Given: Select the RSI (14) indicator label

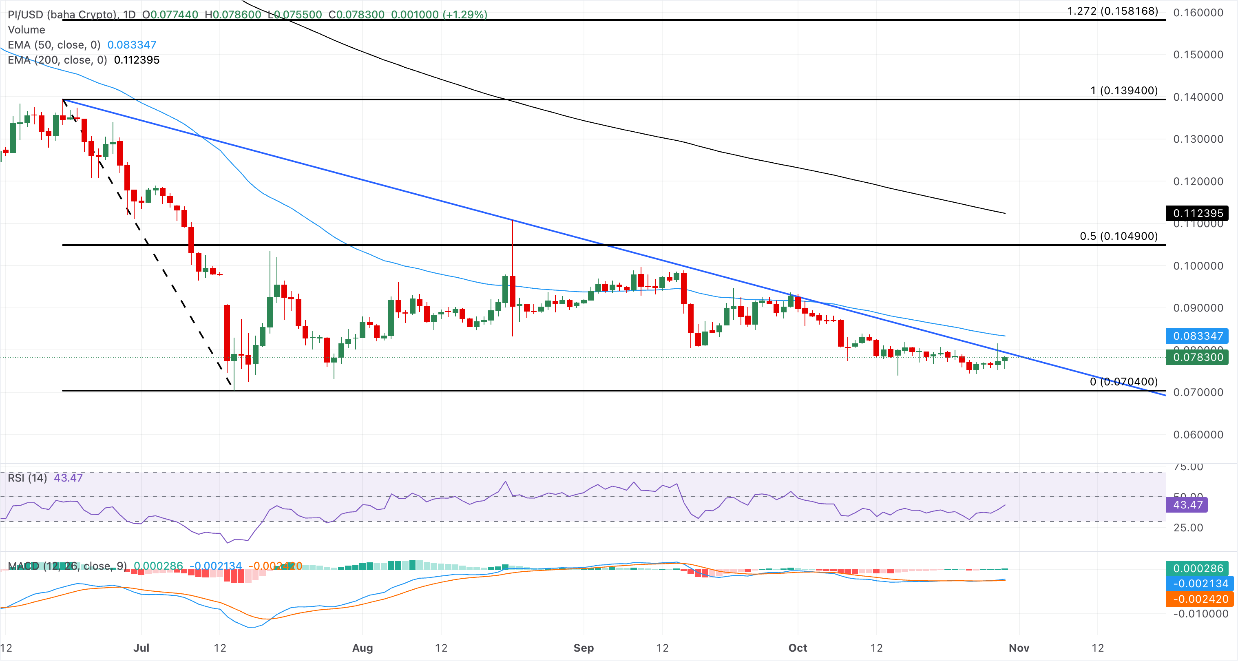Looking at the screenshot, I should coord(27,478).
